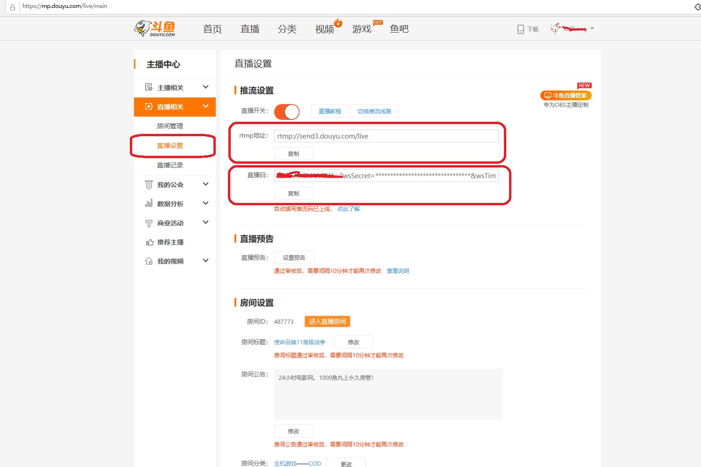Click the video play badge icon
701x467 pixels.
tap(339, 23)
